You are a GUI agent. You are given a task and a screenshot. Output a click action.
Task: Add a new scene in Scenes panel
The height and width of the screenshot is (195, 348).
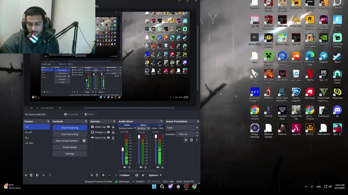(26, 175)
